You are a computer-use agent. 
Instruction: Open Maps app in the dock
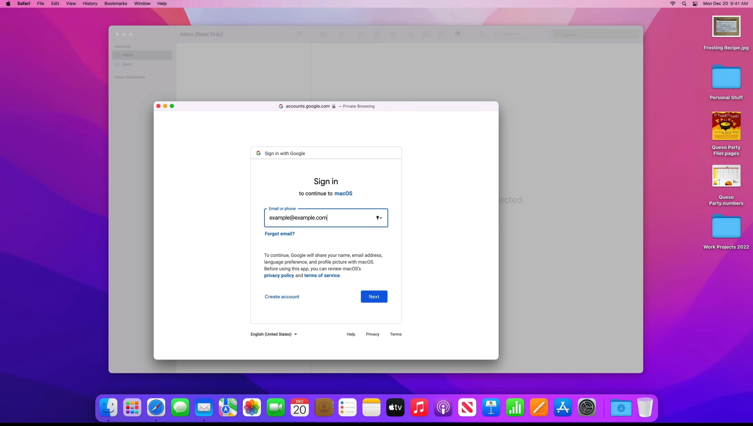[228, 408]
